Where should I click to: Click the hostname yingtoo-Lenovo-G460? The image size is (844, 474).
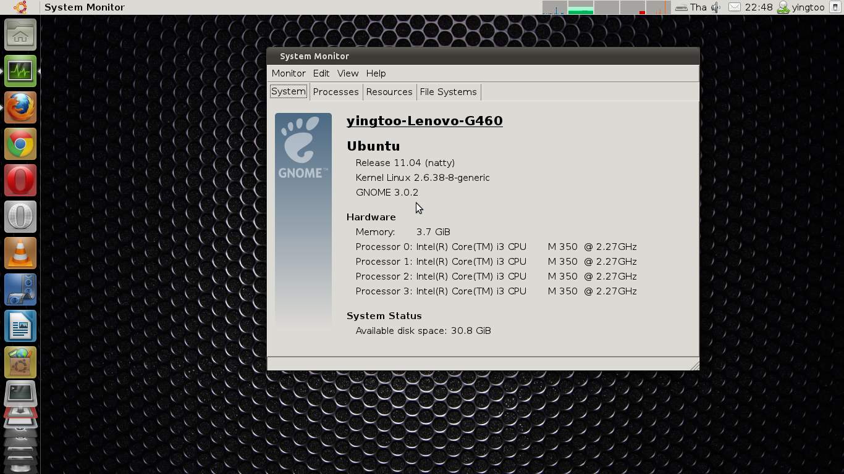pos(424,121)
